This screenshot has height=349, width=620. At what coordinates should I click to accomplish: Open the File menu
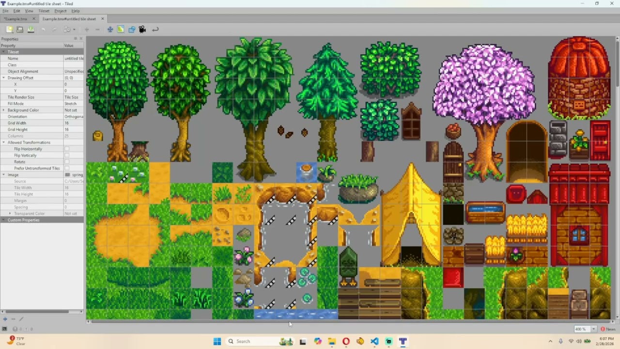tap(5, 11)
